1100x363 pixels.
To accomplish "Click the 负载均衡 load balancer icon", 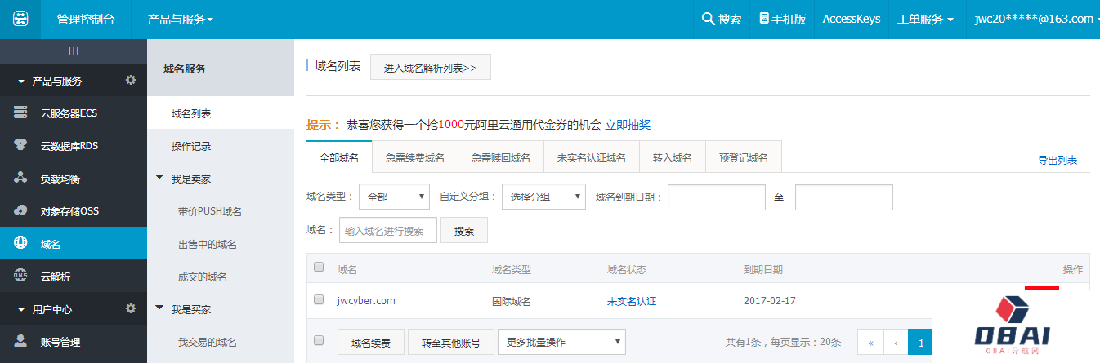I will click(20, 178).
